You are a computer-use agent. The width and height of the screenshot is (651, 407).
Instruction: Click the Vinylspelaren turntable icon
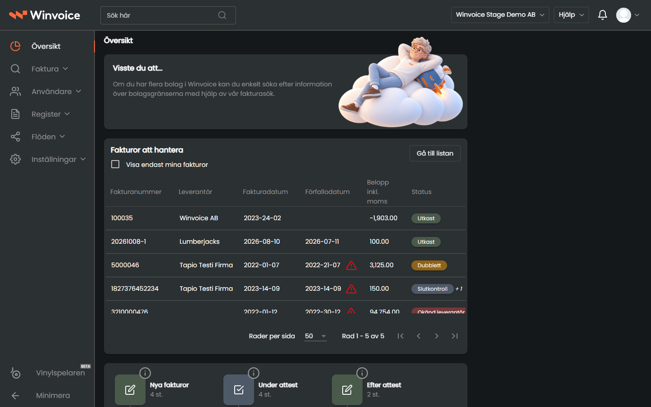[x=15, y=373]
